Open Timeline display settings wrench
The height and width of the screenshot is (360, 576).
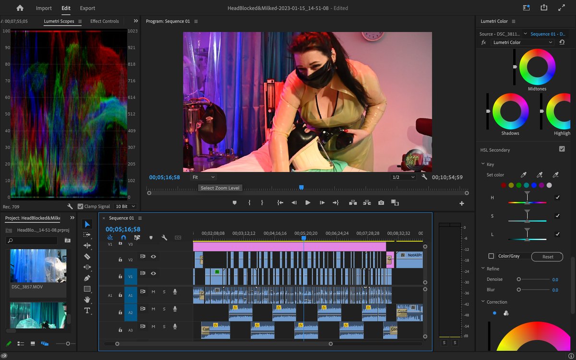point(164,238)
